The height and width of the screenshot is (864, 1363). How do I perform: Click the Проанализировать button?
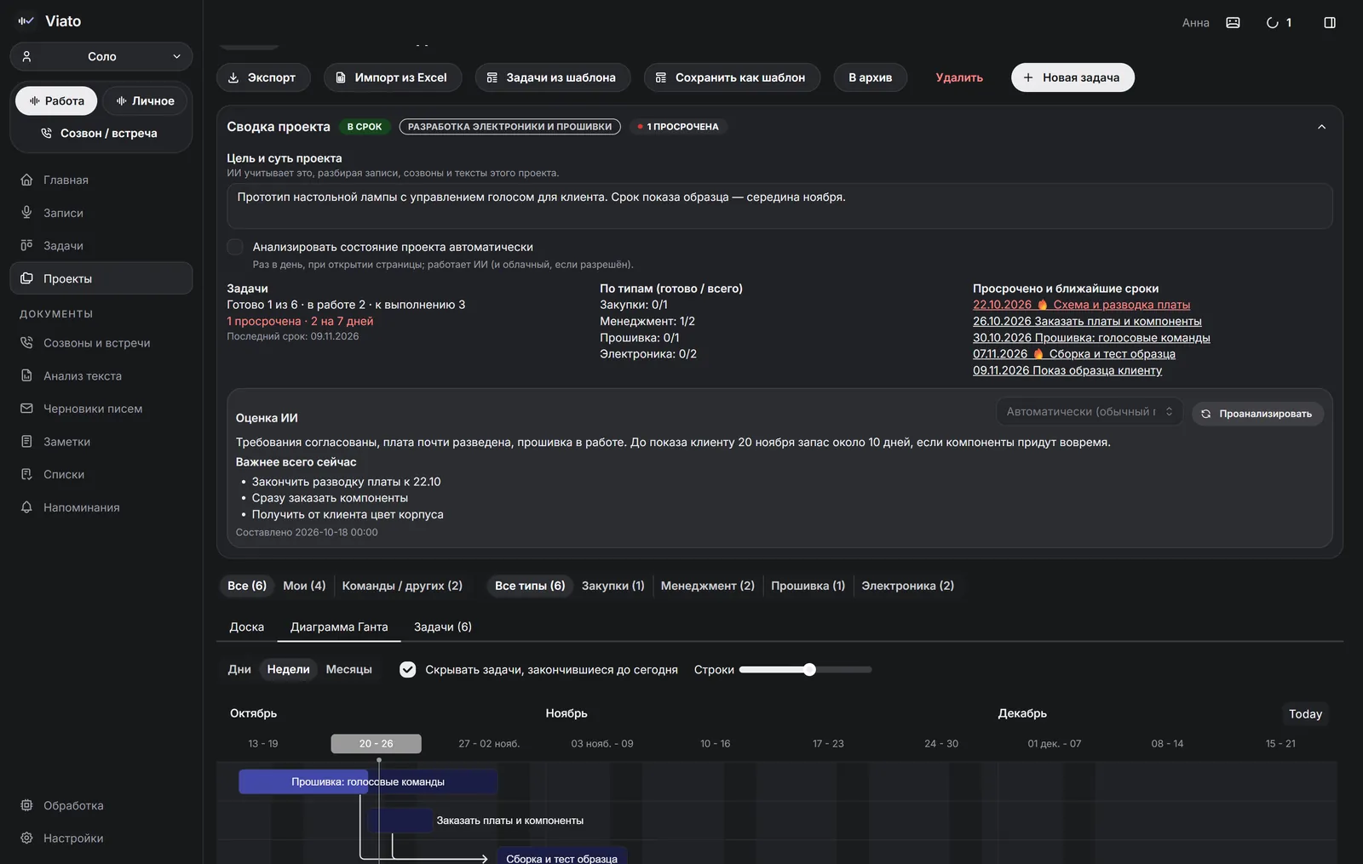(x=1257, y=414)
